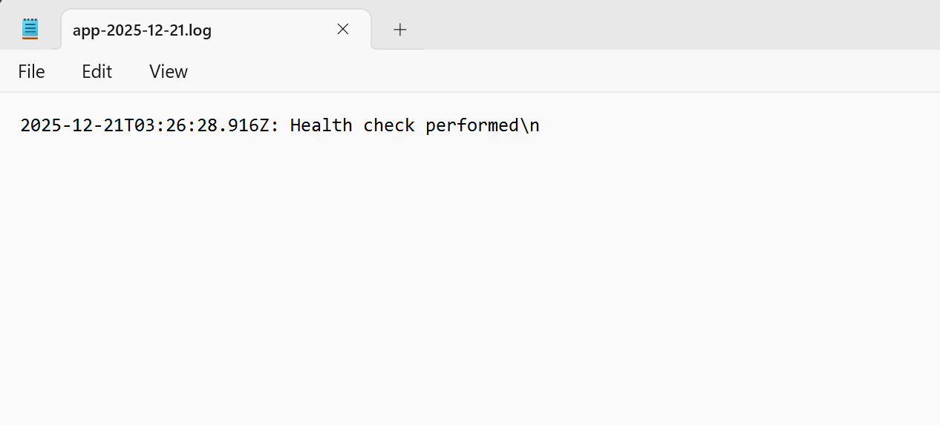Click the word "Health" in the log line
This screenshot has height=425, width=940.
point(321,125)
